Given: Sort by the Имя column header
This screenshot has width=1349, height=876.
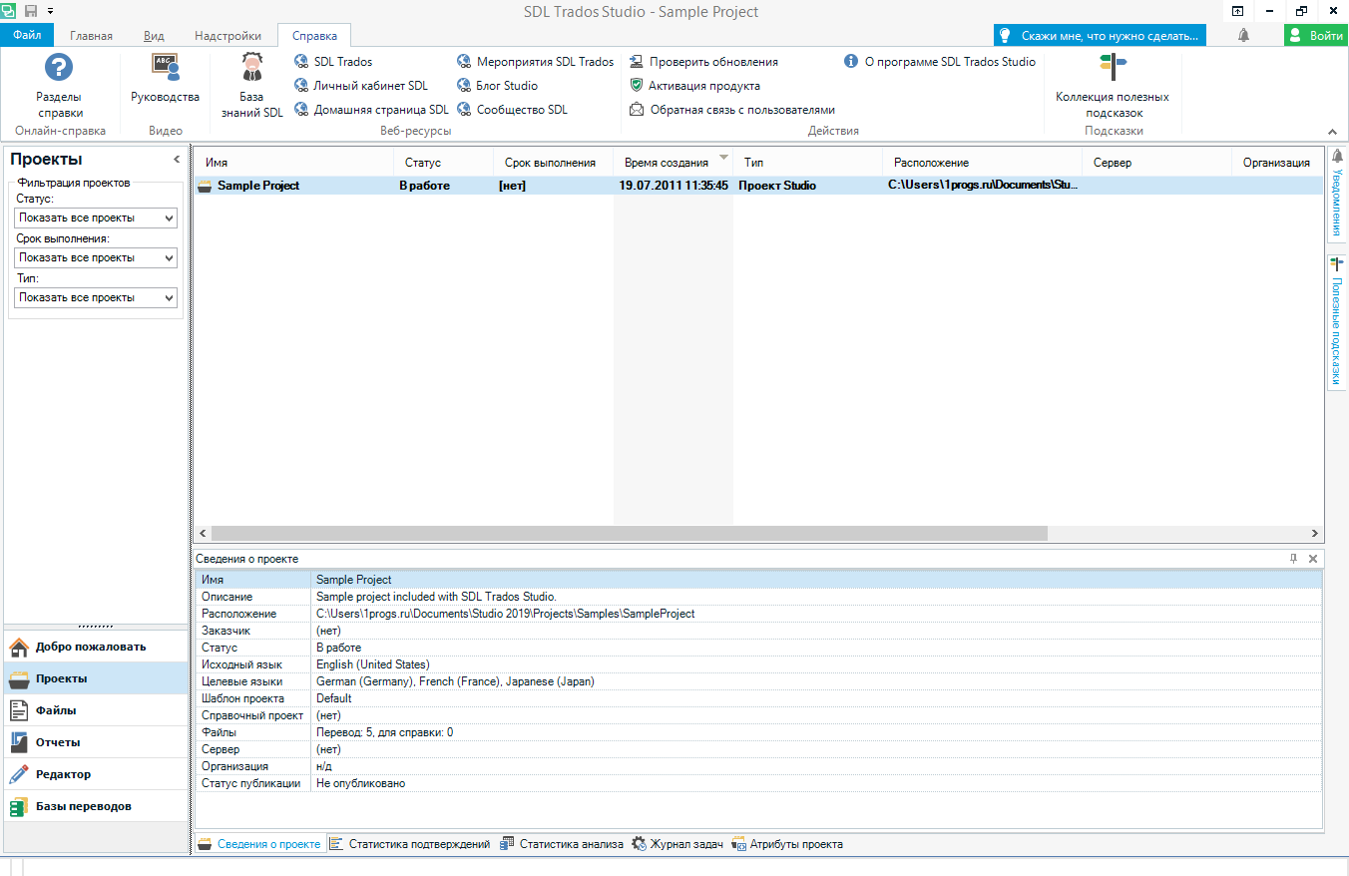Looking at the screenshot, I should pos(293,163).
